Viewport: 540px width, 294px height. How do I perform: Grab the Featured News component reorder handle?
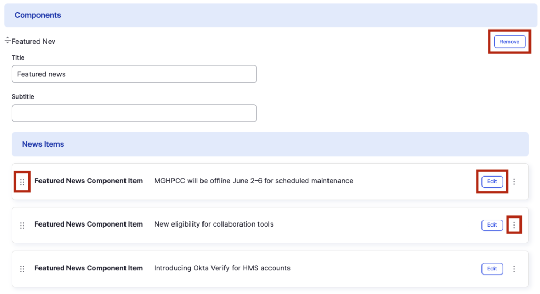click(7, 41)
